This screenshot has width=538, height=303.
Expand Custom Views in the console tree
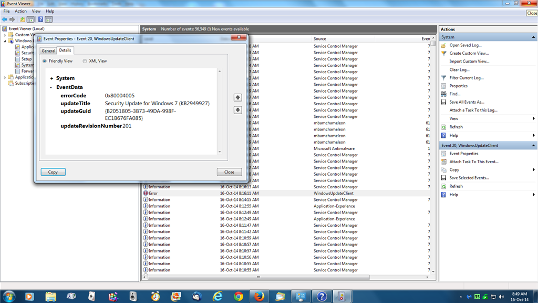[5, 35]
